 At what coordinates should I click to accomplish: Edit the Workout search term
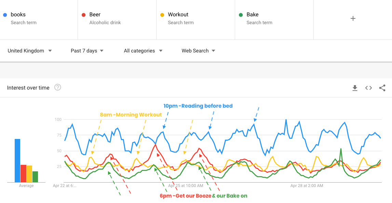pyautogui.click(x=178, y=15)
